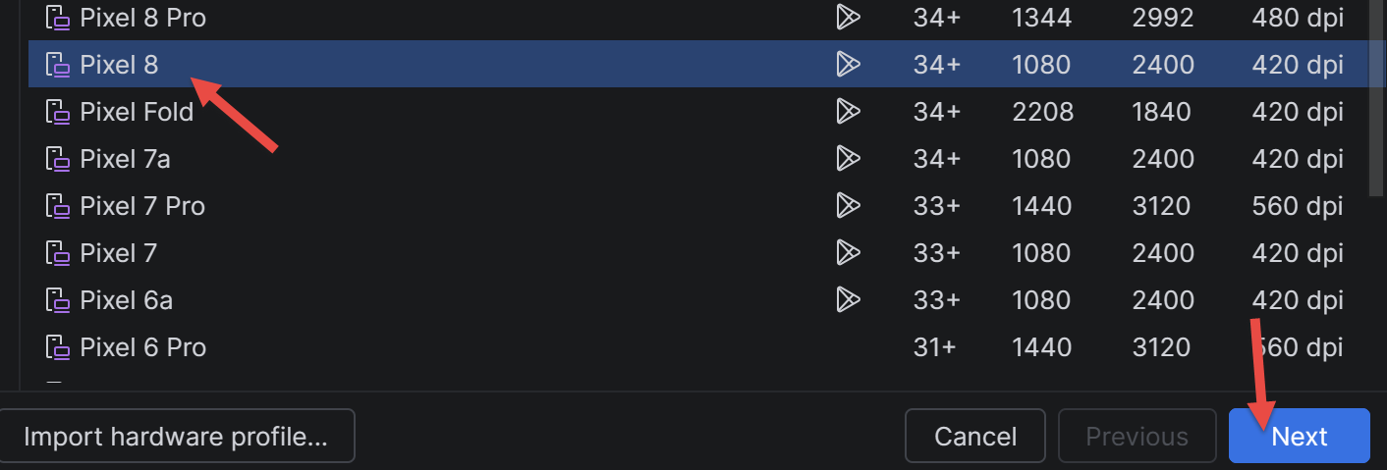The width and height of the screenshot is (1387, 470).
Task: Choose the Pixel 7 device entry
Action: click(x=697, y=253)
